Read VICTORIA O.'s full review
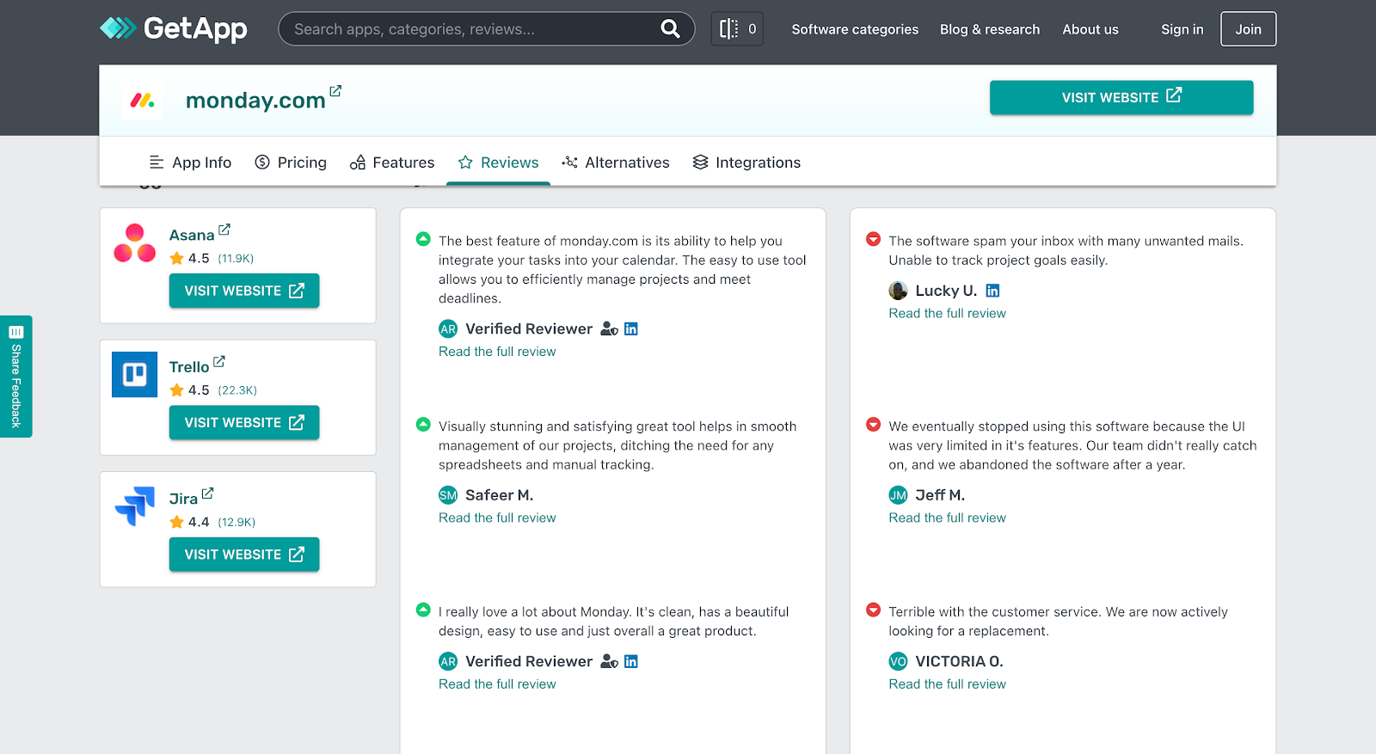Viewport: 1376px width, 754px height. (x=947, y=684)
